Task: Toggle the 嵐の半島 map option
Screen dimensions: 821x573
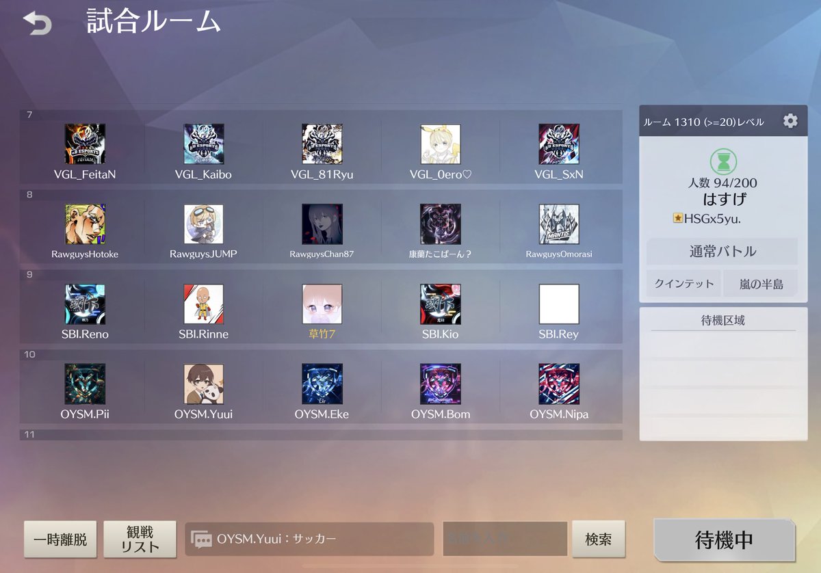Action: [760, 282]
